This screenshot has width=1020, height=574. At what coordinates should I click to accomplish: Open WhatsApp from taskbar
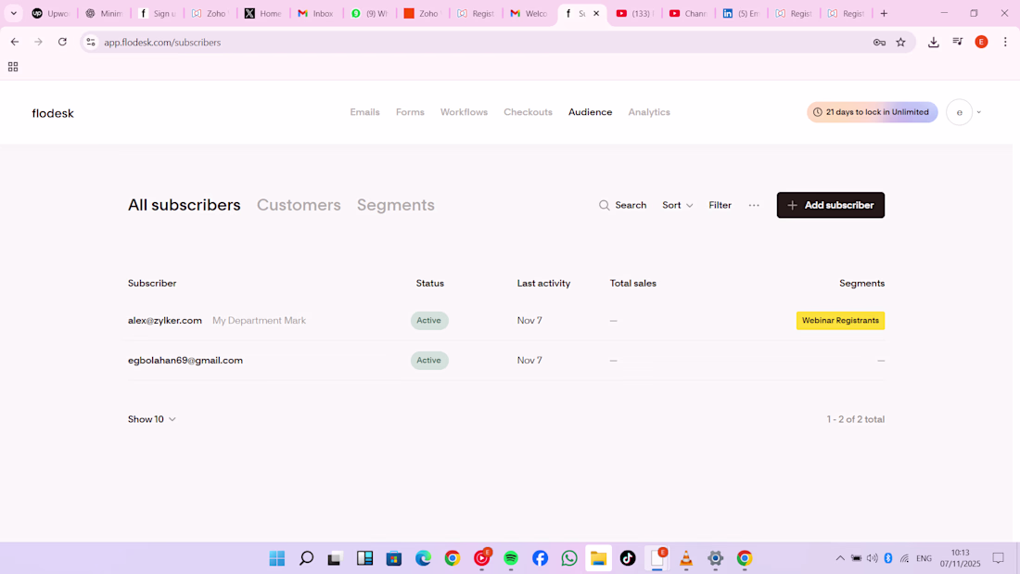click(569, 558)
